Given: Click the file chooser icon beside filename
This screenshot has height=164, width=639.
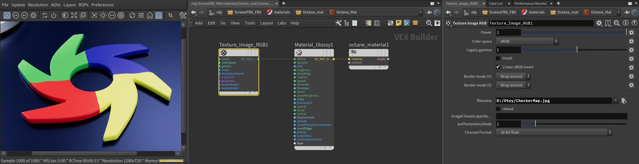Looking at the screenshot, I should tap(624, 101).
